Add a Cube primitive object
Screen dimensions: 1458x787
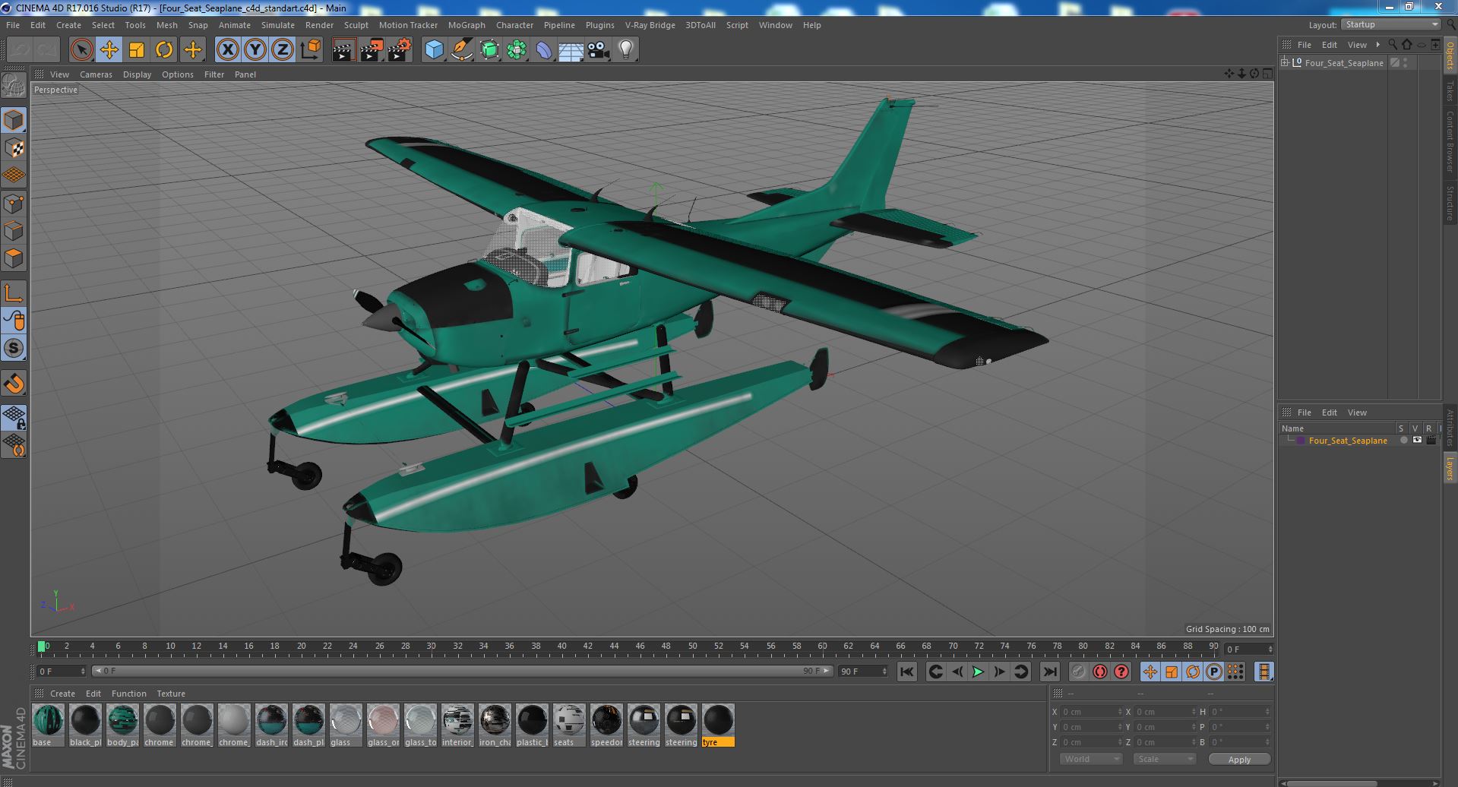tap(434, 50)
